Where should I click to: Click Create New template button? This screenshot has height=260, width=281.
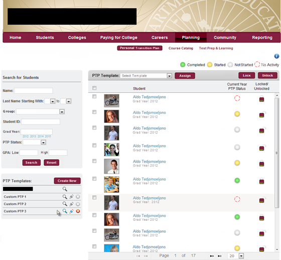point(67,181)
